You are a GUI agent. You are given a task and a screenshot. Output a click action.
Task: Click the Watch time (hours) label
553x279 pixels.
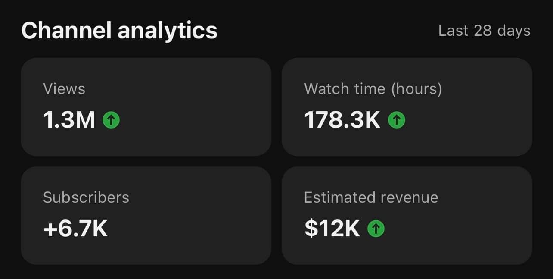[373, 89]
